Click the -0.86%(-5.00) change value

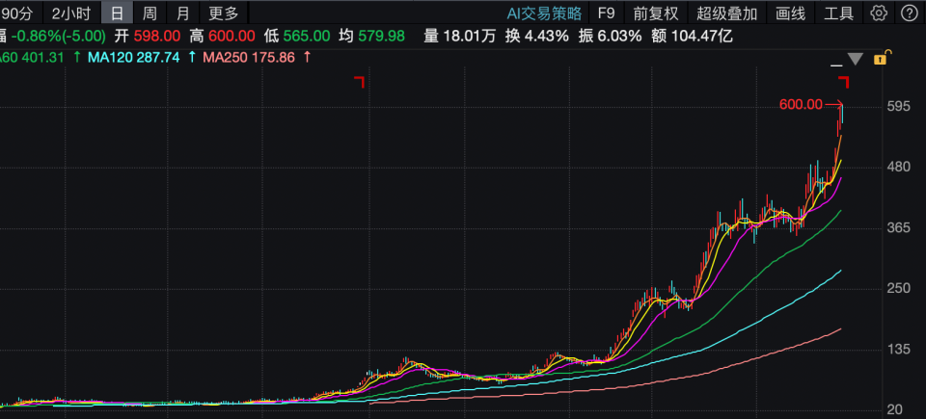59,36
